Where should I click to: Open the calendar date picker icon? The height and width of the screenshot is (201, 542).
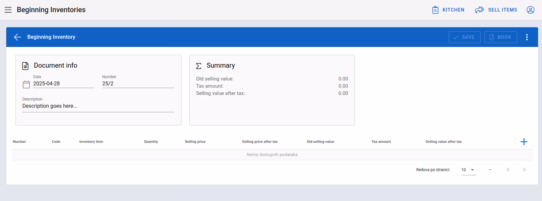point(26,84)
